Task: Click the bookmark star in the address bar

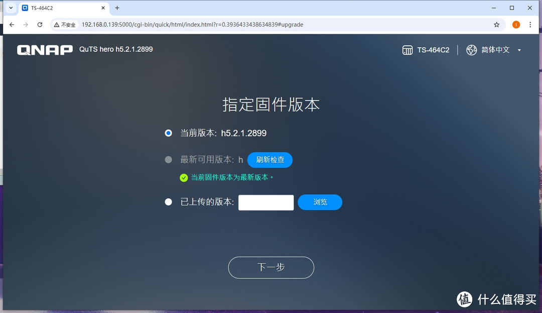Action: (496, 24)
